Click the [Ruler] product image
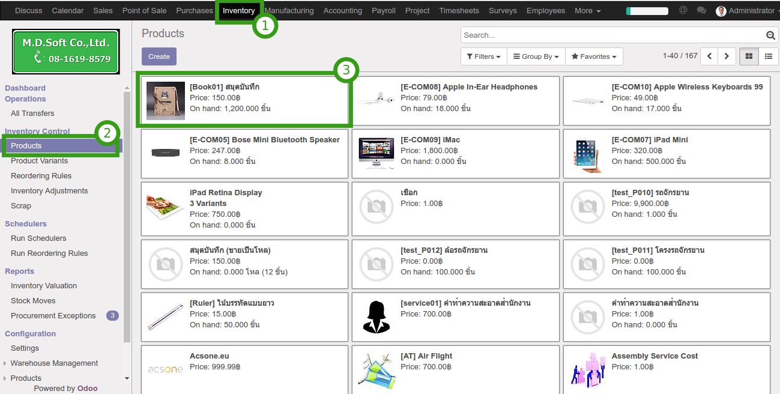 pos(166,317)
